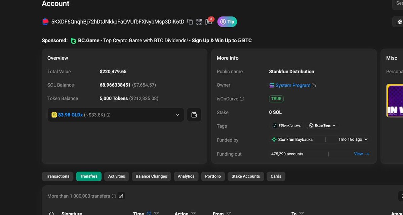Click the eraser icon button at top right
Screen dimensions: 403x215
coord(398,22)
